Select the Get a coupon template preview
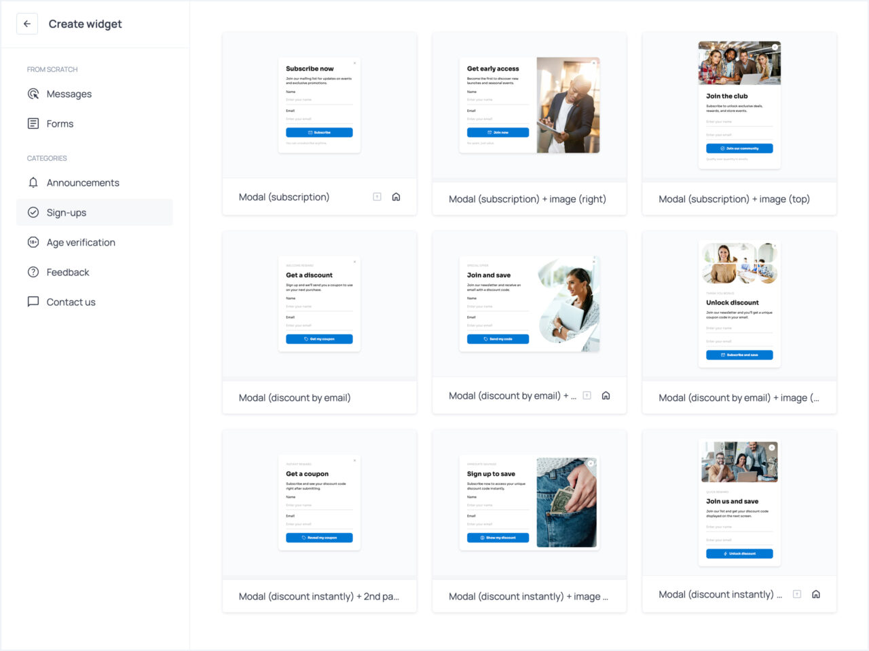The image size is (869, 651). (319, 502)
